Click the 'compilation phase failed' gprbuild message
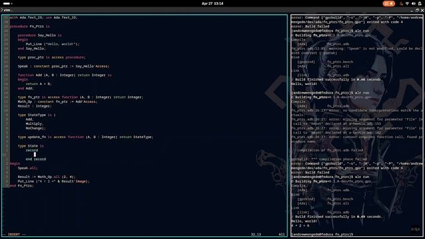This screenshot has height=239, width=425. (x=329, y=159)
